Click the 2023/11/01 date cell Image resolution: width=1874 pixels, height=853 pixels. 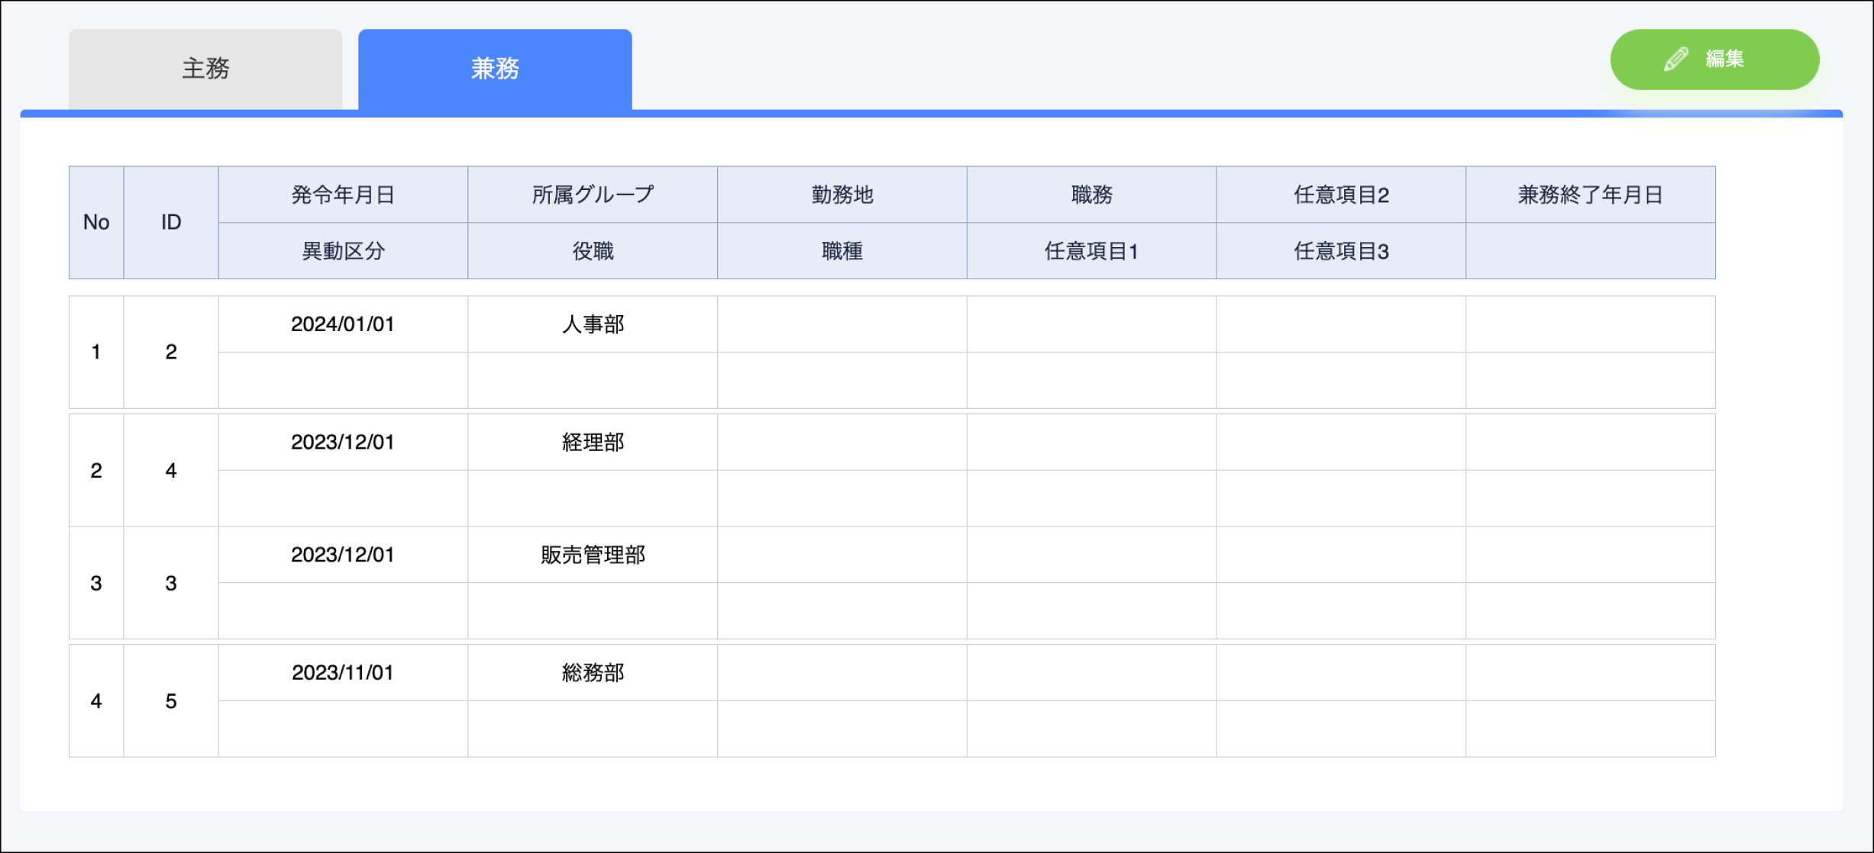[x=343, y=673]
